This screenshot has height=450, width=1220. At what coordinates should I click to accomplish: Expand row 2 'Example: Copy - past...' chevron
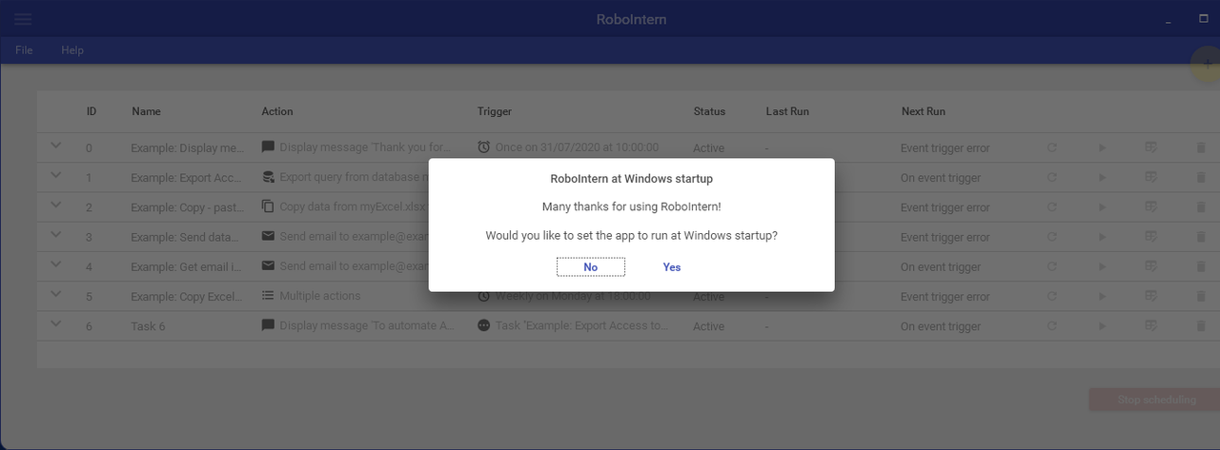pos(55,205)
